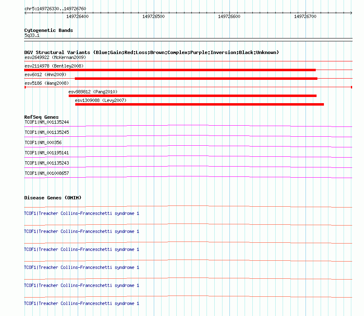This screenshot has width=364, height=316.
Task: Open variant esv2649922 (McKernan2009)
Action: tap(55, 57)
